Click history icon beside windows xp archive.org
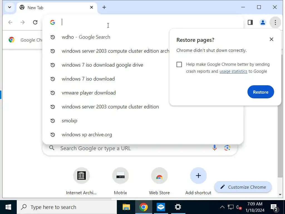The height and width of the screenshot is (214, 285). (x=53, y=135)
